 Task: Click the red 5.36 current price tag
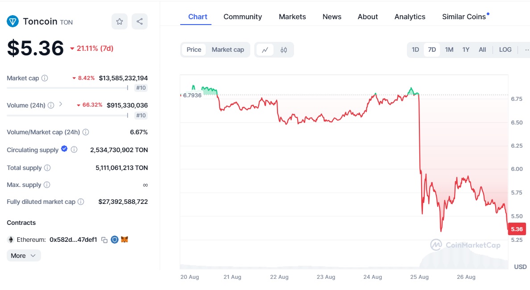517,229
